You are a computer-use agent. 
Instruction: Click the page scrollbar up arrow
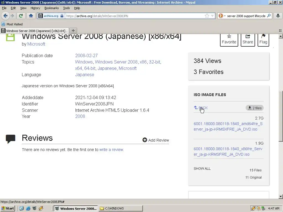coord(281,36)
